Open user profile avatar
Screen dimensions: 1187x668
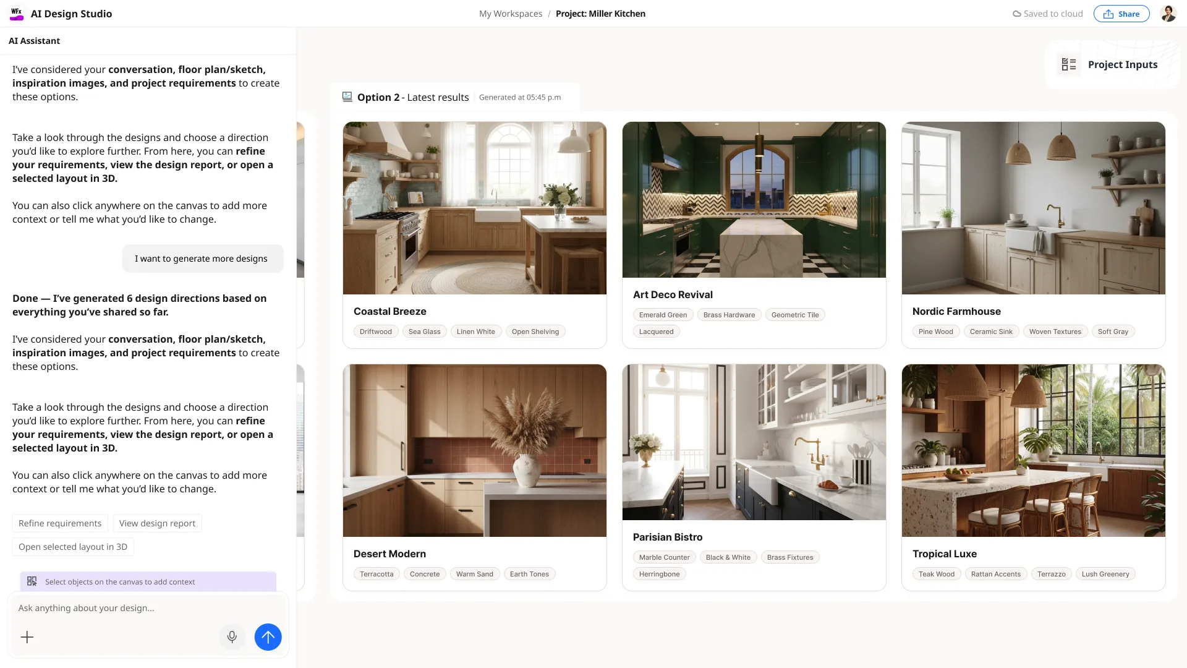point(1168,14)
